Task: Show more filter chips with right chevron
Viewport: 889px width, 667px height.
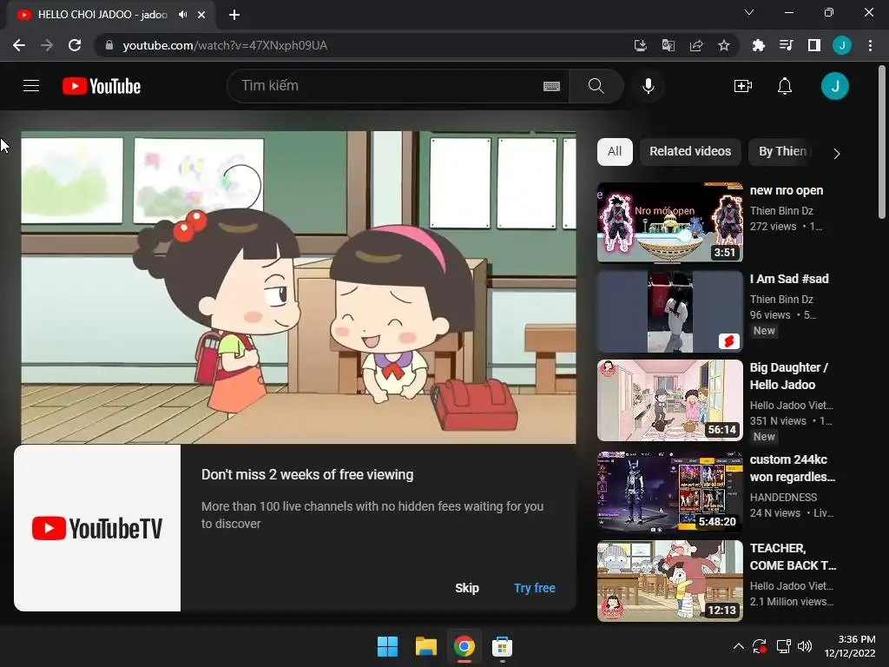Action: (837, 154)
